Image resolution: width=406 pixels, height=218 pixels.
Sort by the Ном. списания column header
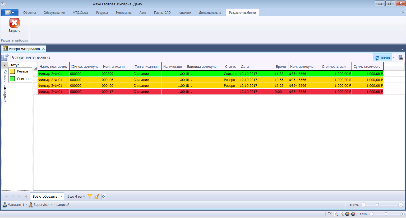[x=117, y=67]
